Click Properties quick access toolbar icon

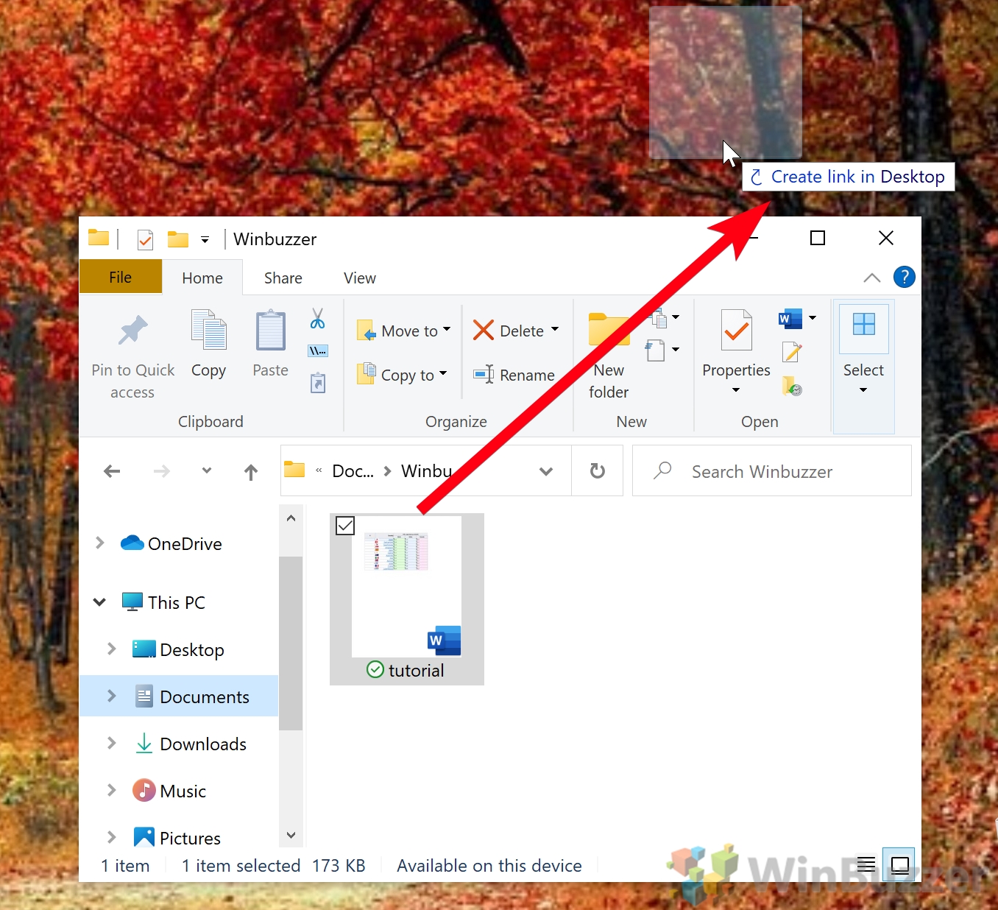(145, 239)
